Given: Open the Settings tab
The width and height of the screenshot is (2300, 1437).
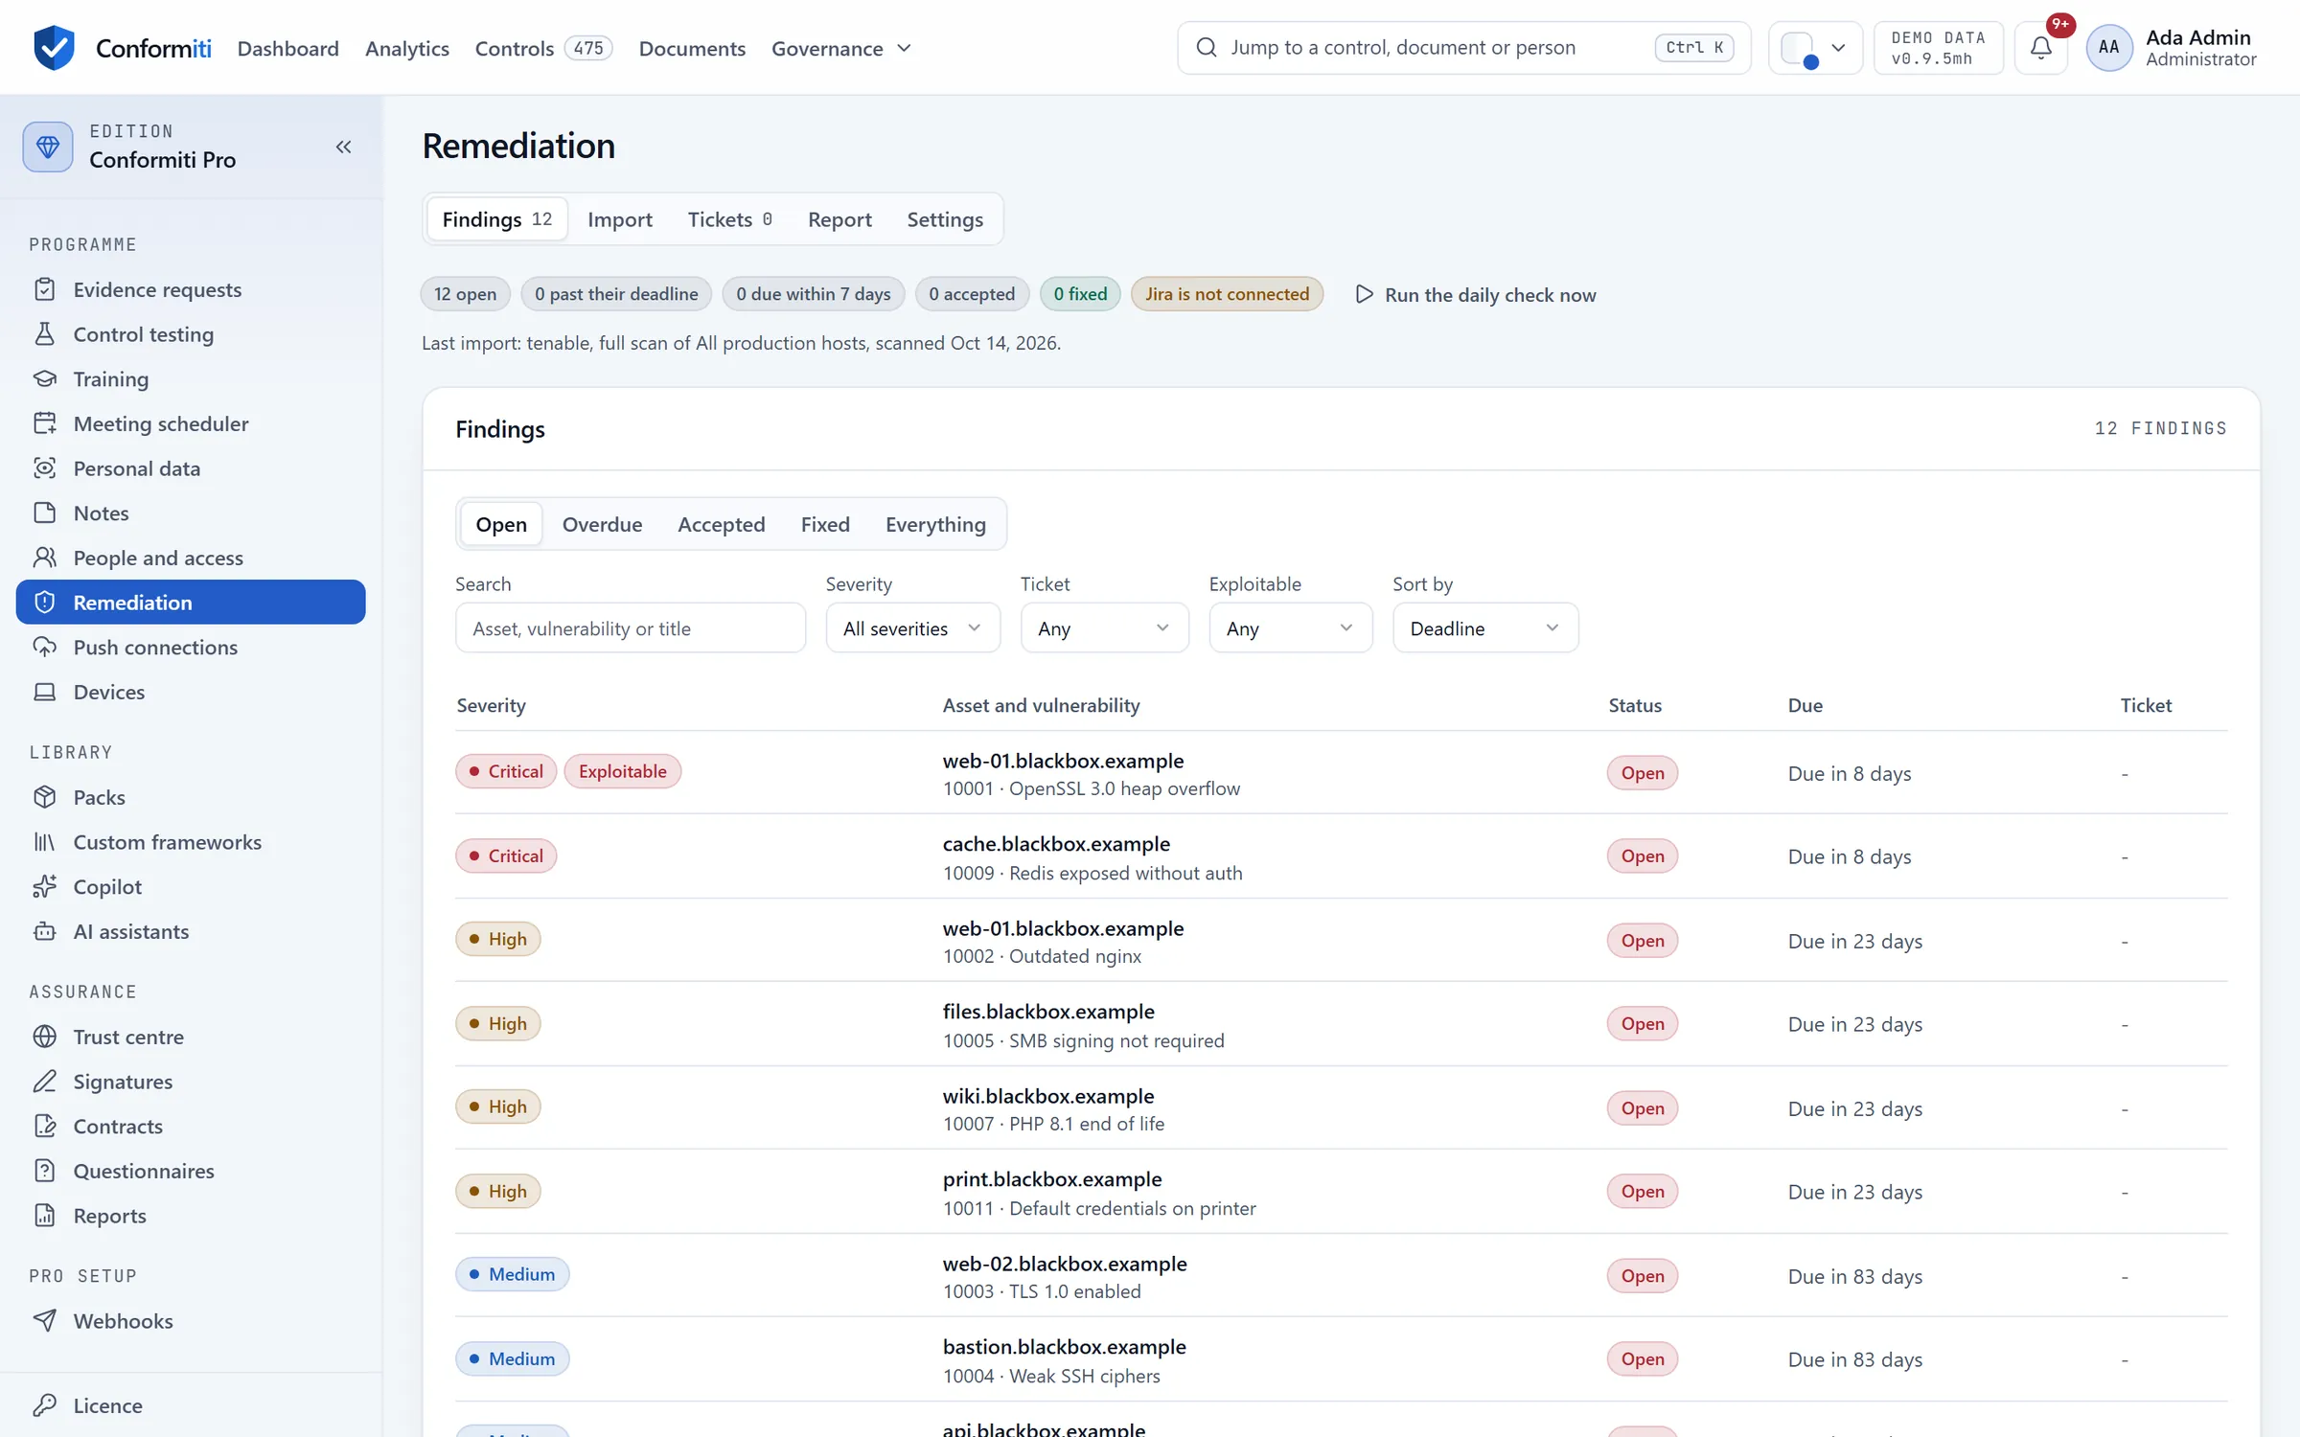Looking at the screenshot, I should click(944, 219).
